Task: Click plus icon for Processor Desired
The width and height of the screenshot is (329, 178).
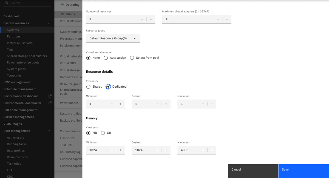Action: (x=166, y=104)
